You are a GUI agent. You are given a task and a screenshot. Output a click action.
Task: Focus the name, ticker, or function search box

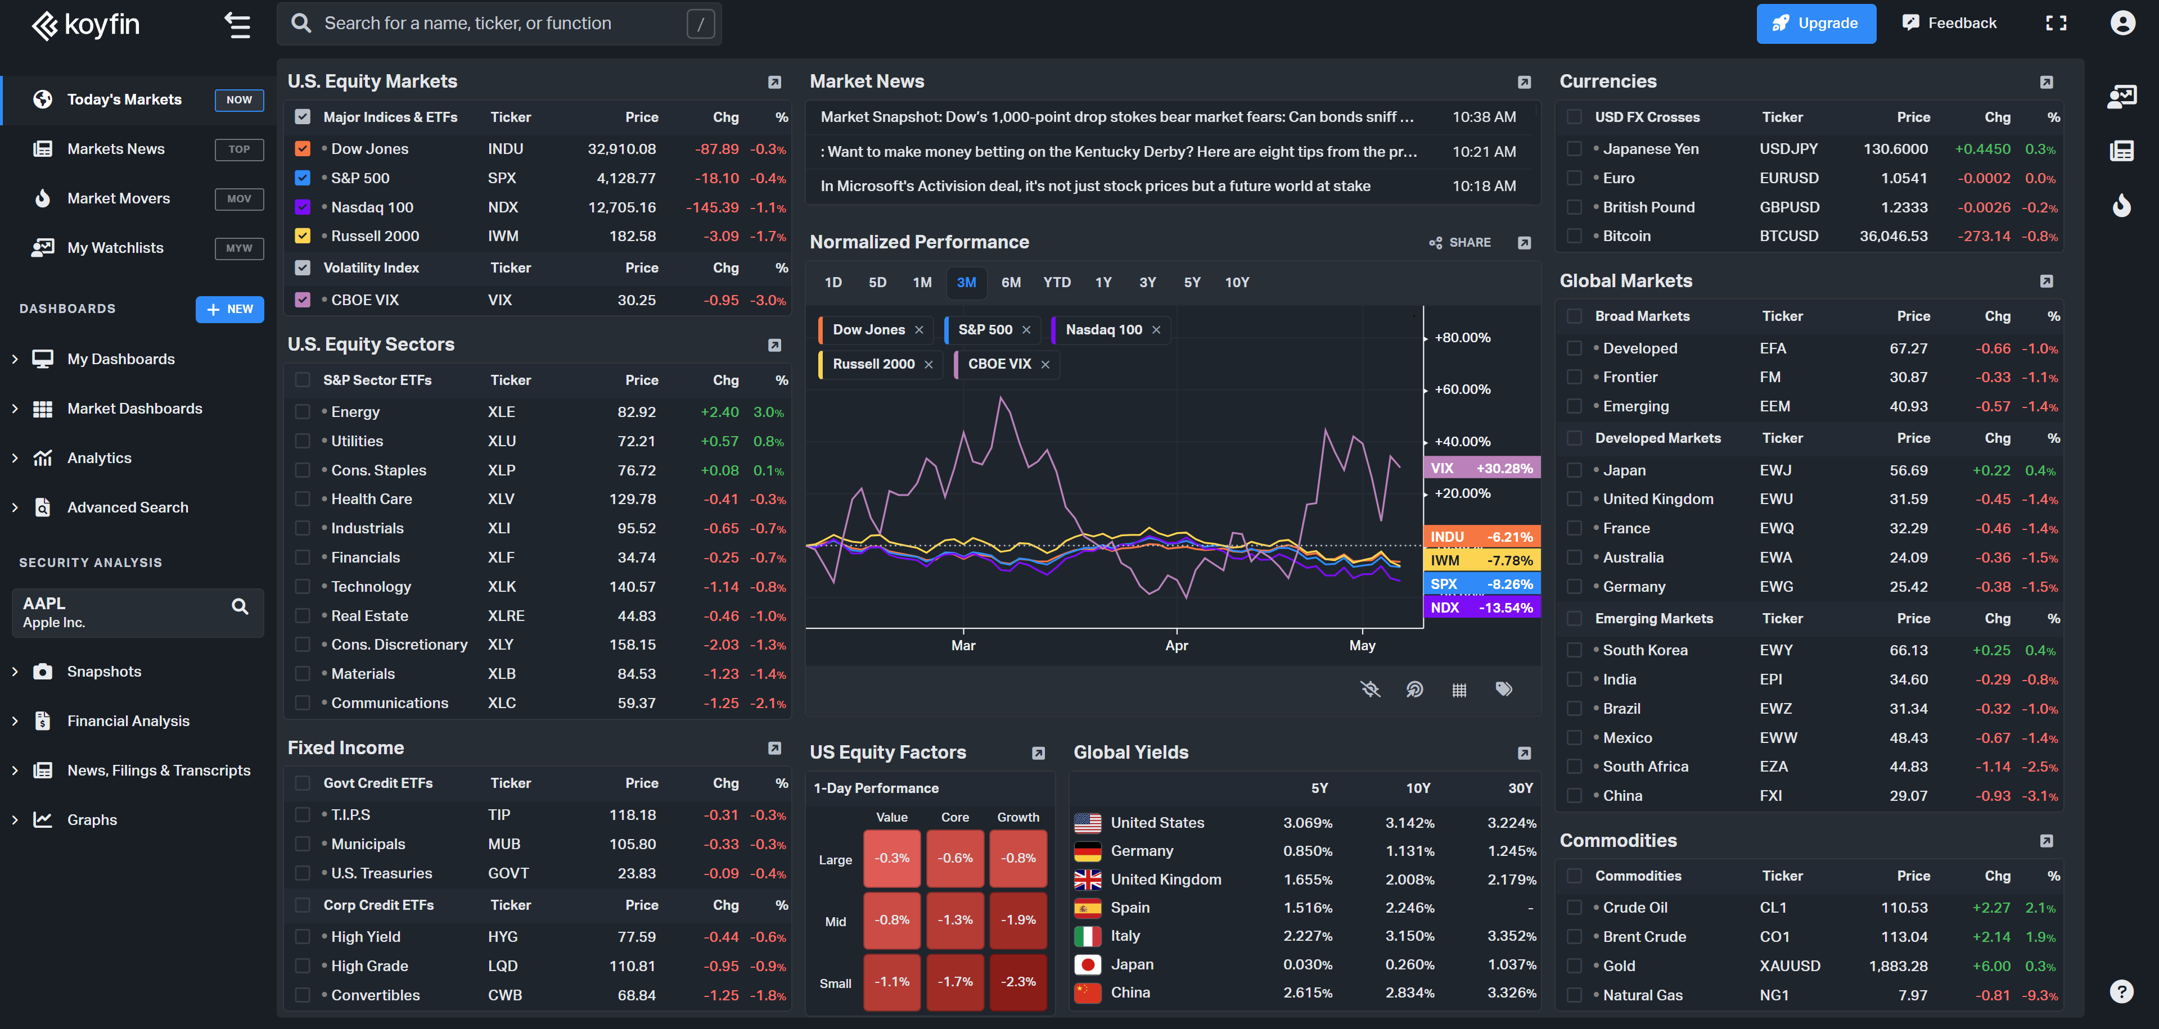point(499,24)
